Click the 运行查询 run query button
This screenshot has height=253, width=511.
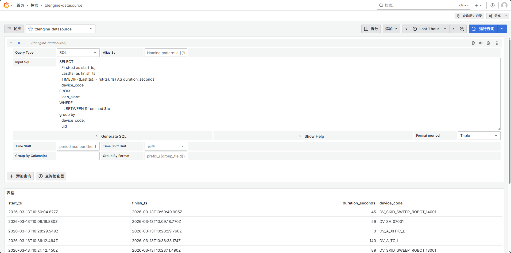[483, 29]
